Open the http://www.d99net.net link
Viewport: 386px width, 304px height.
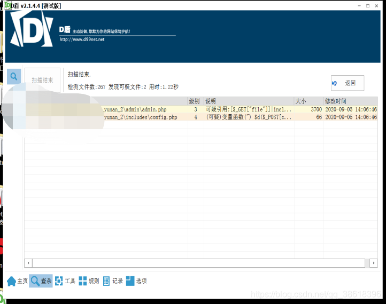pos(82,39)
